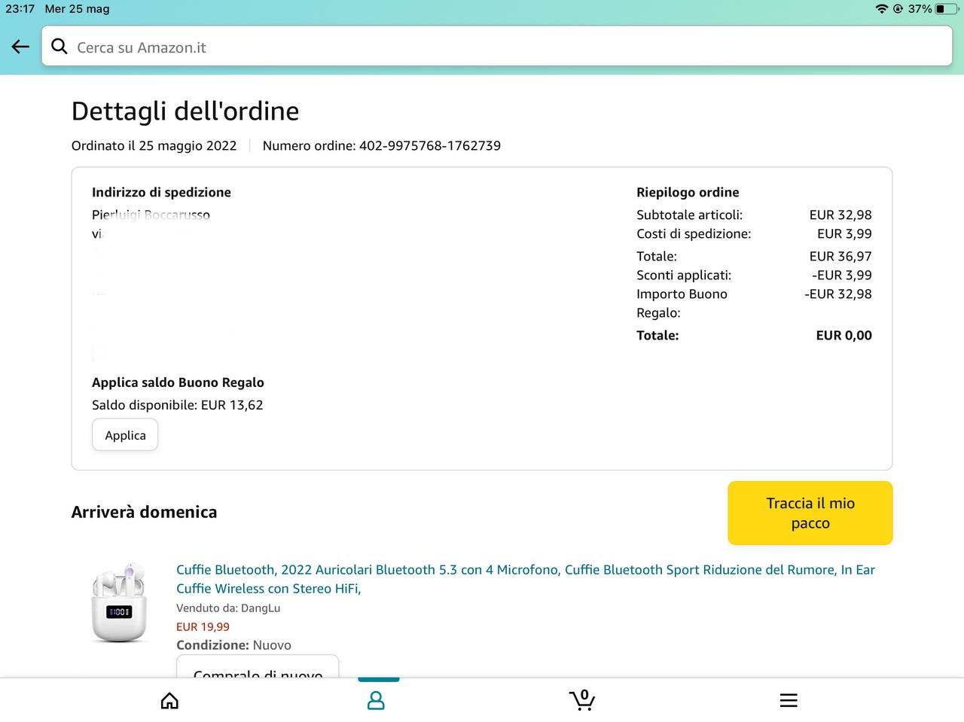Tap the back arrow beside search bar

point(20,47)
